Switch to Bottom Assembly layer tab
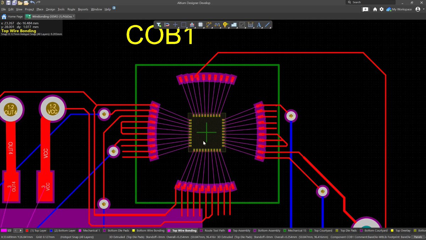 coord(267,230)
